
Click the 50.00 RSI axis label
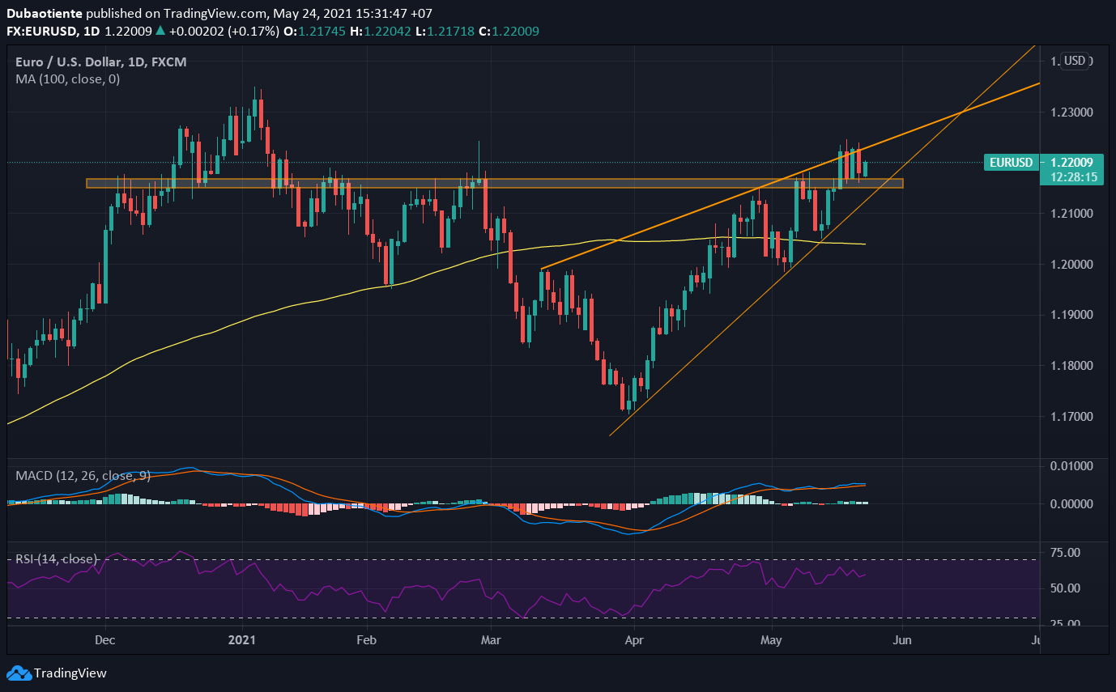tap(1065, 588)
